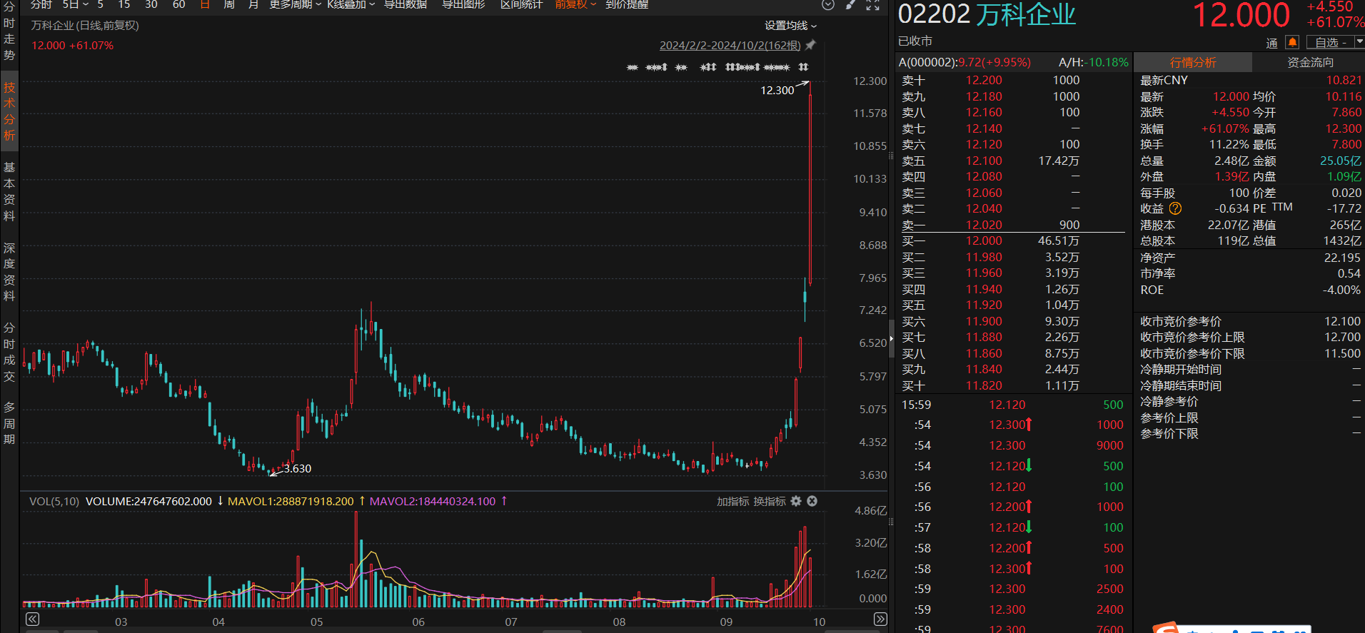Click the 区间统计 range statistics button
This screenshot has height=633, width=1365.
tap(521, 5)
